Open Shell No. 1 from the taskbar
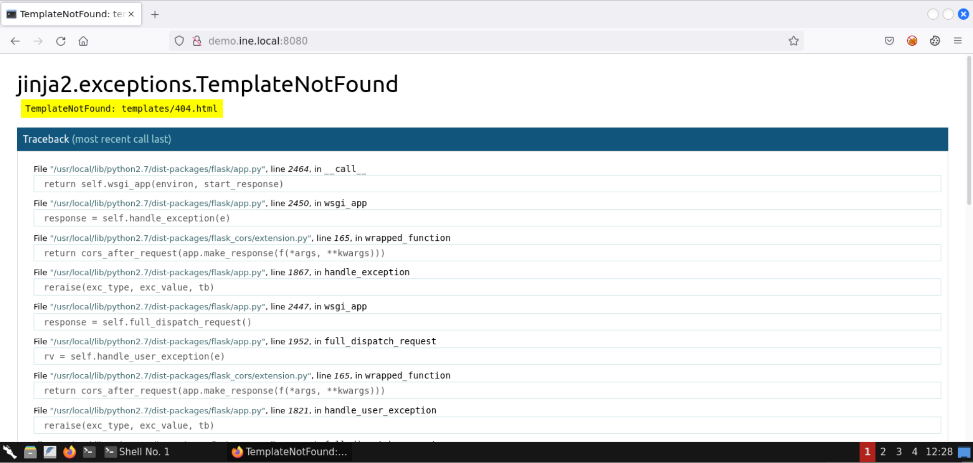973x463 pixels. (x=137, y=452)
